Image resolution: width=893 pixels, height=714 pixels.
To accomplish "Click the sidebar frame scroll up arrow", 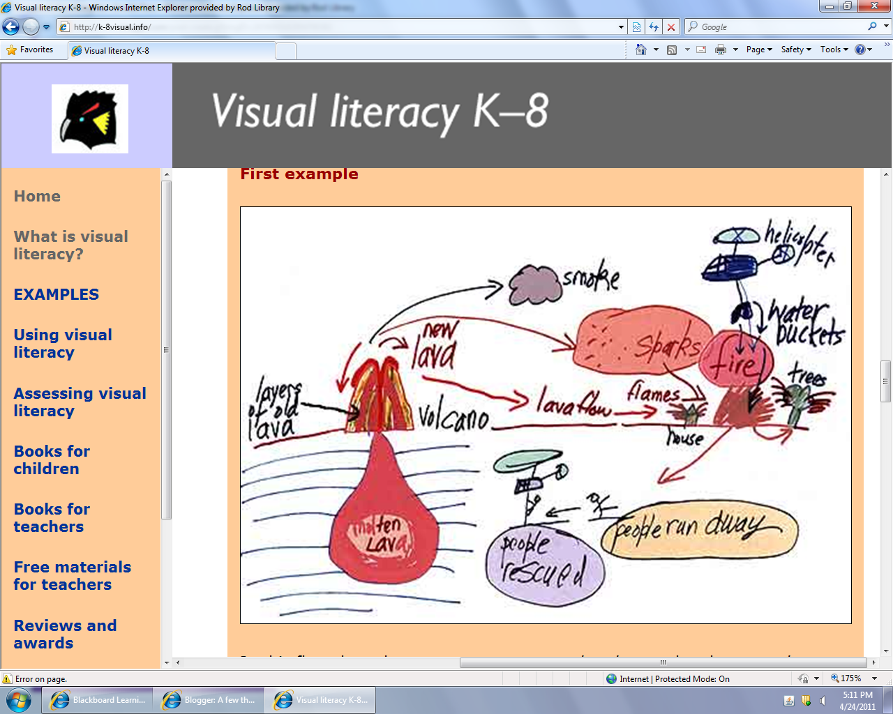I will point(166,174).
